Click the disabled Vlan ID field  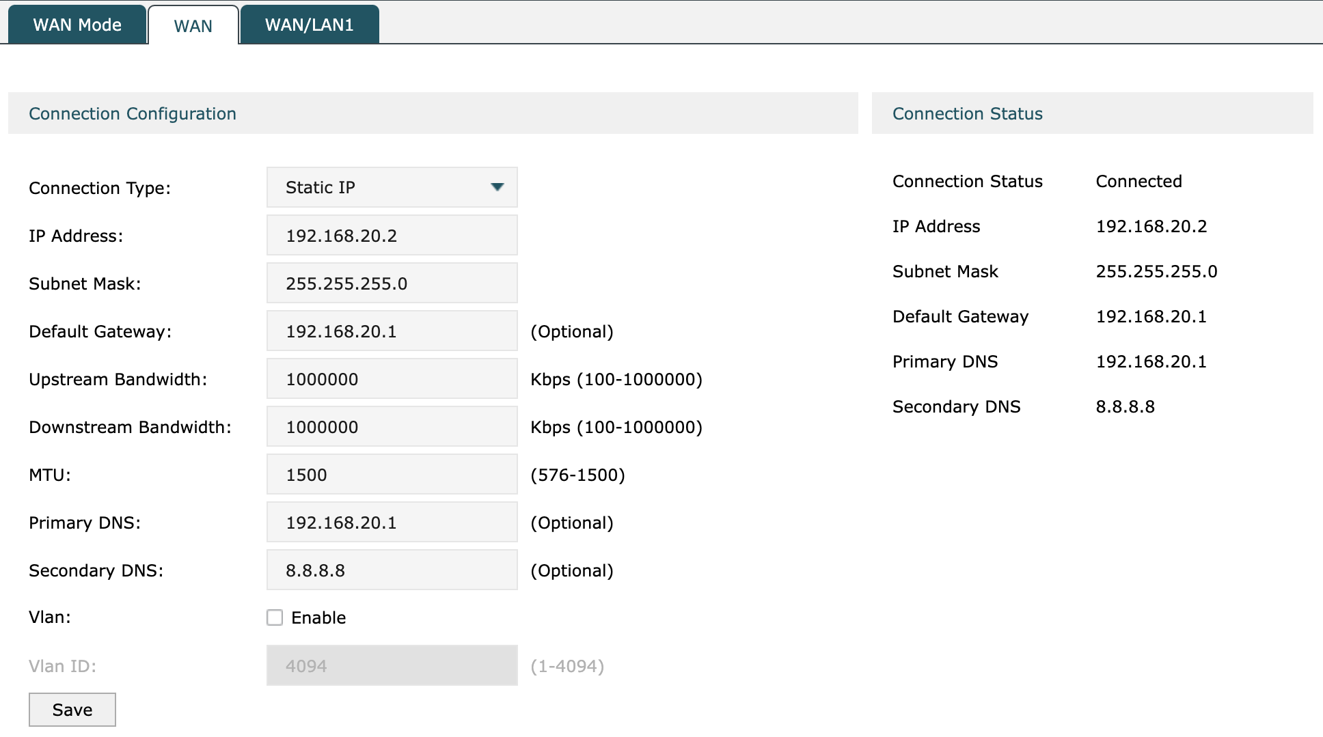392,666
